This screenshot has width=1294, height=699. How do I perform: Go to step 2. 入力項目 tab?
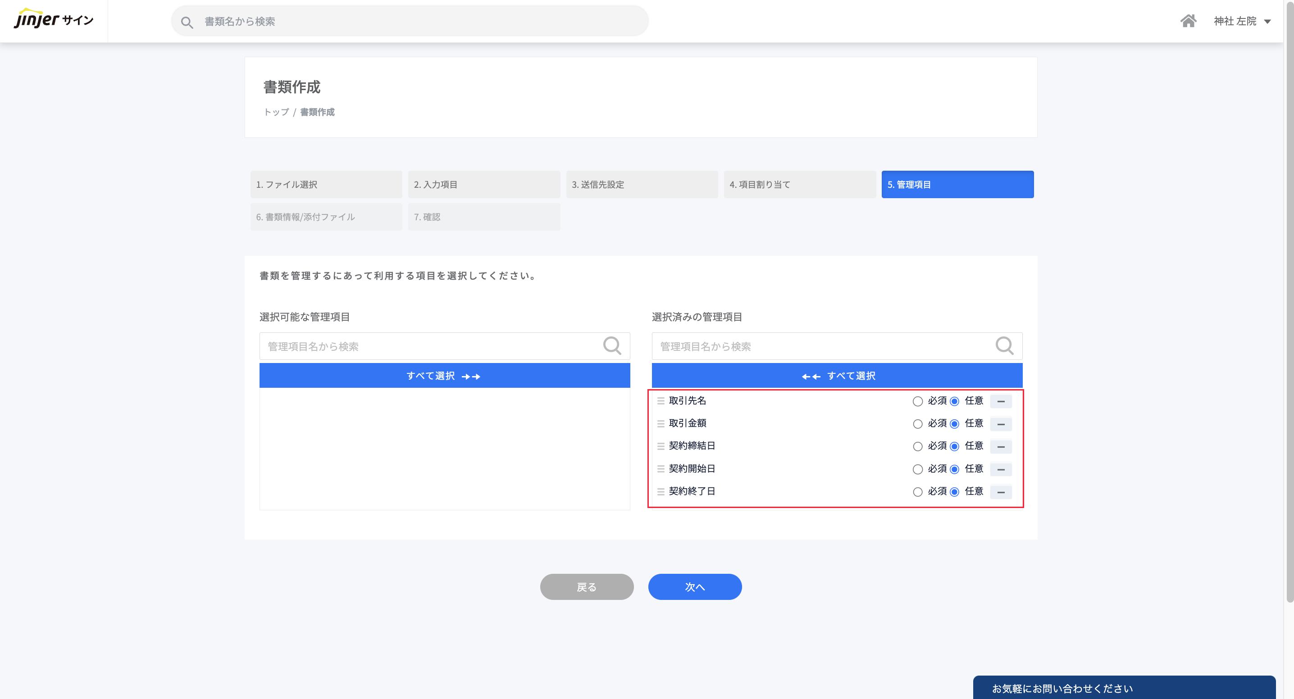click(x=484, y=184)
